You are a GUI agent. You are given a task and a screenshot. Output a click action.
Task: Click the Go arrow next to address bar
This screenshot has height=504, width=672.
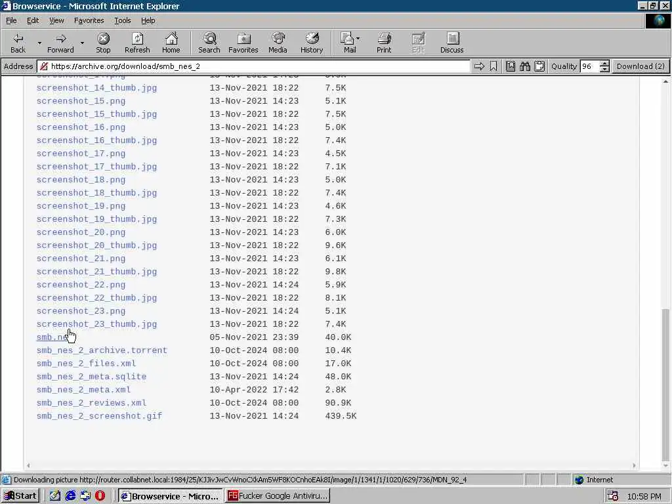coord(479,66)
